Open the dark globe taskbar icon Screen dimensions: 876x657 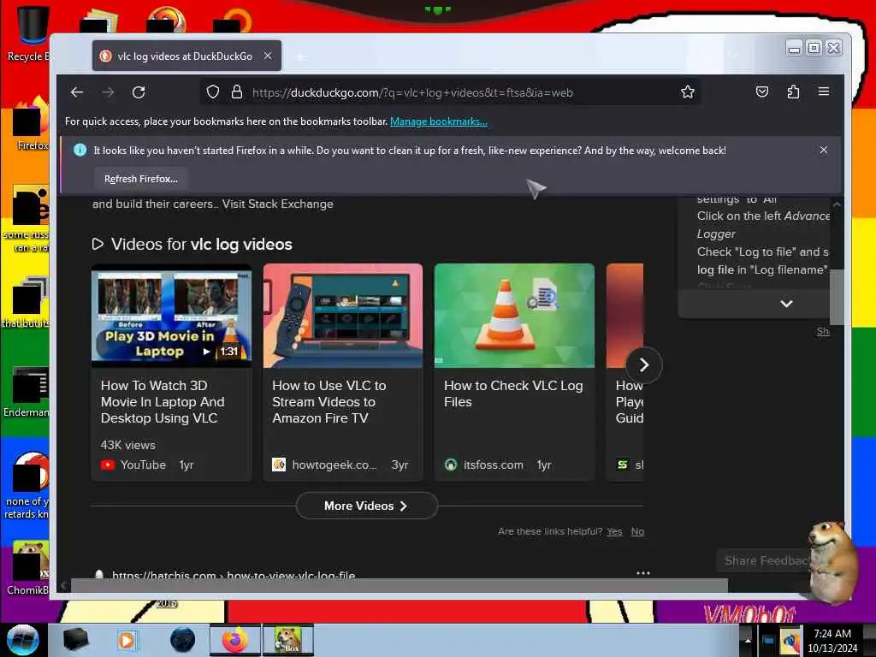pyautogui.click(x=183, y=640)
